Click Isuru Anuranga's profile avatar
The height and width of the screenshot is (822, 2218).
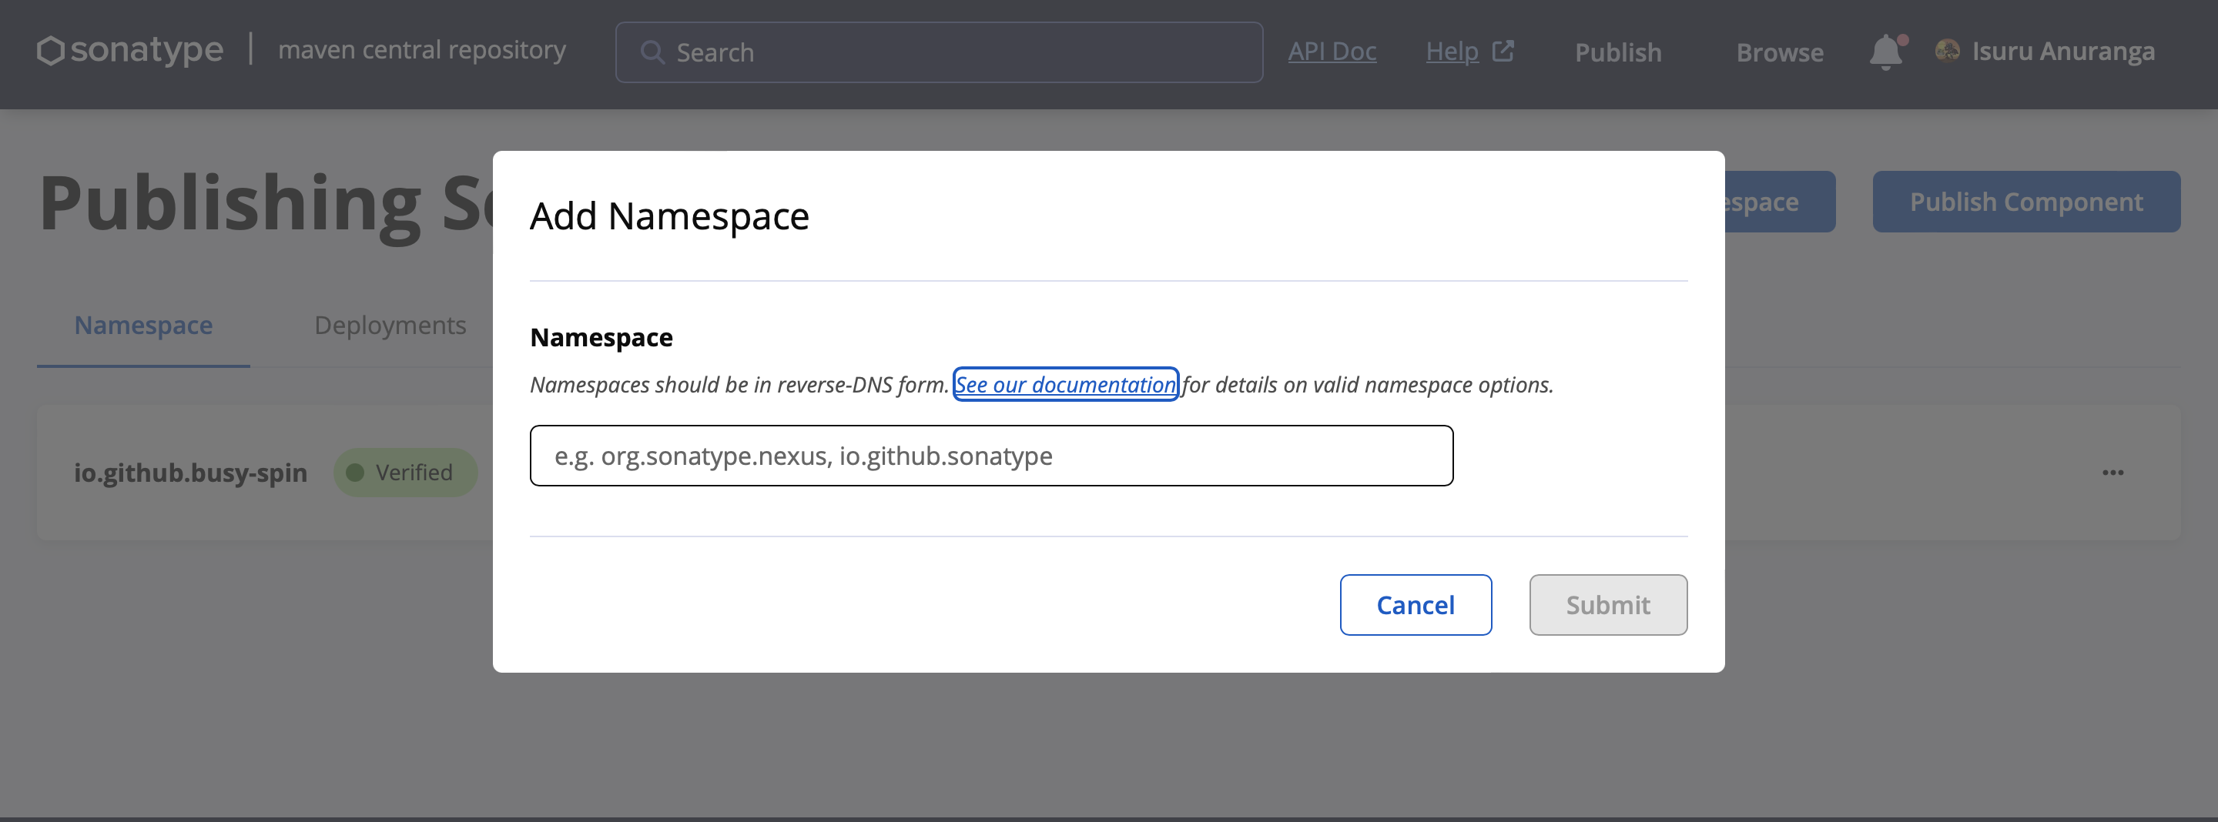[1948, 52]
